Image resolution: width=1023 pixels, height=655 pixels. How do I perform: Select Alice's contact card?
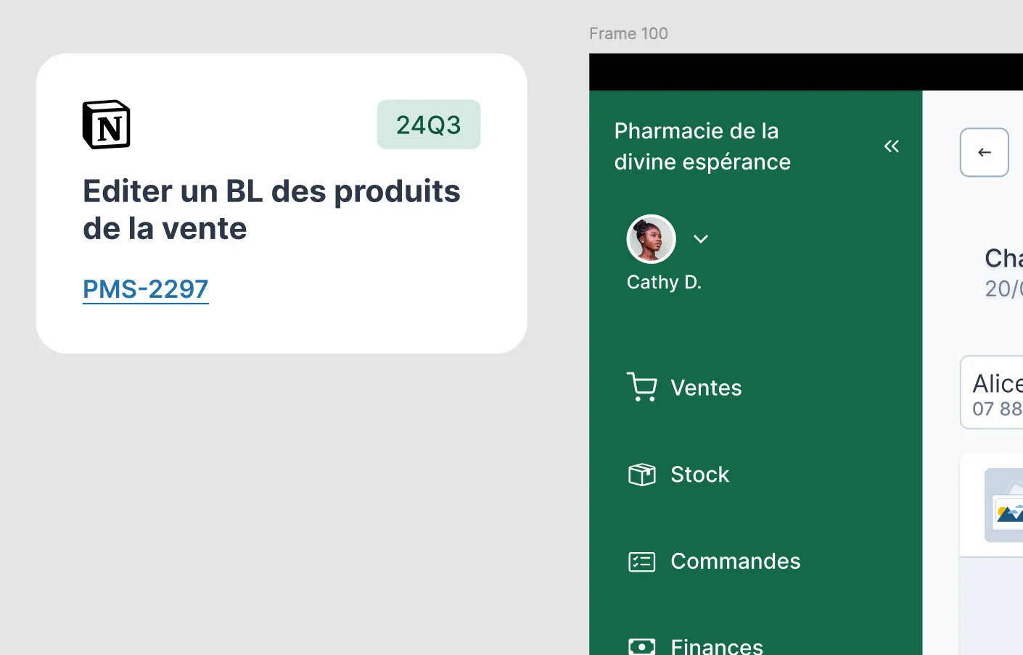1001,392
